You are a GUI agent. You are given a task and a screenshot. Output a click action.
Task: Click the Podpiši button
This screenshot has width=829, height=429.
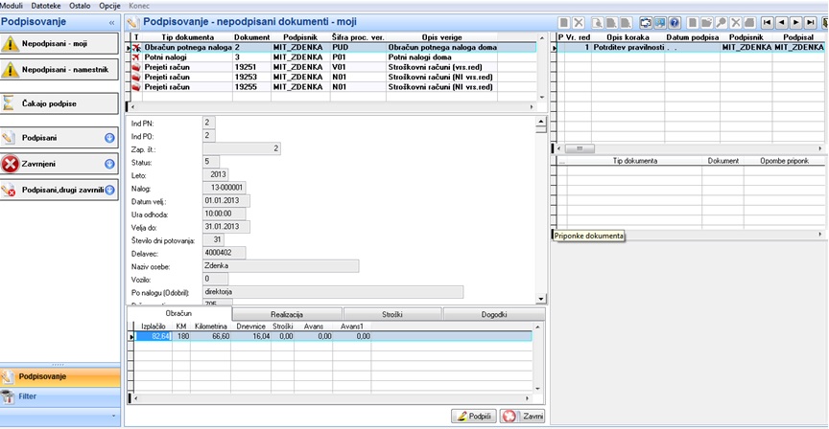(x=474, y=416)
